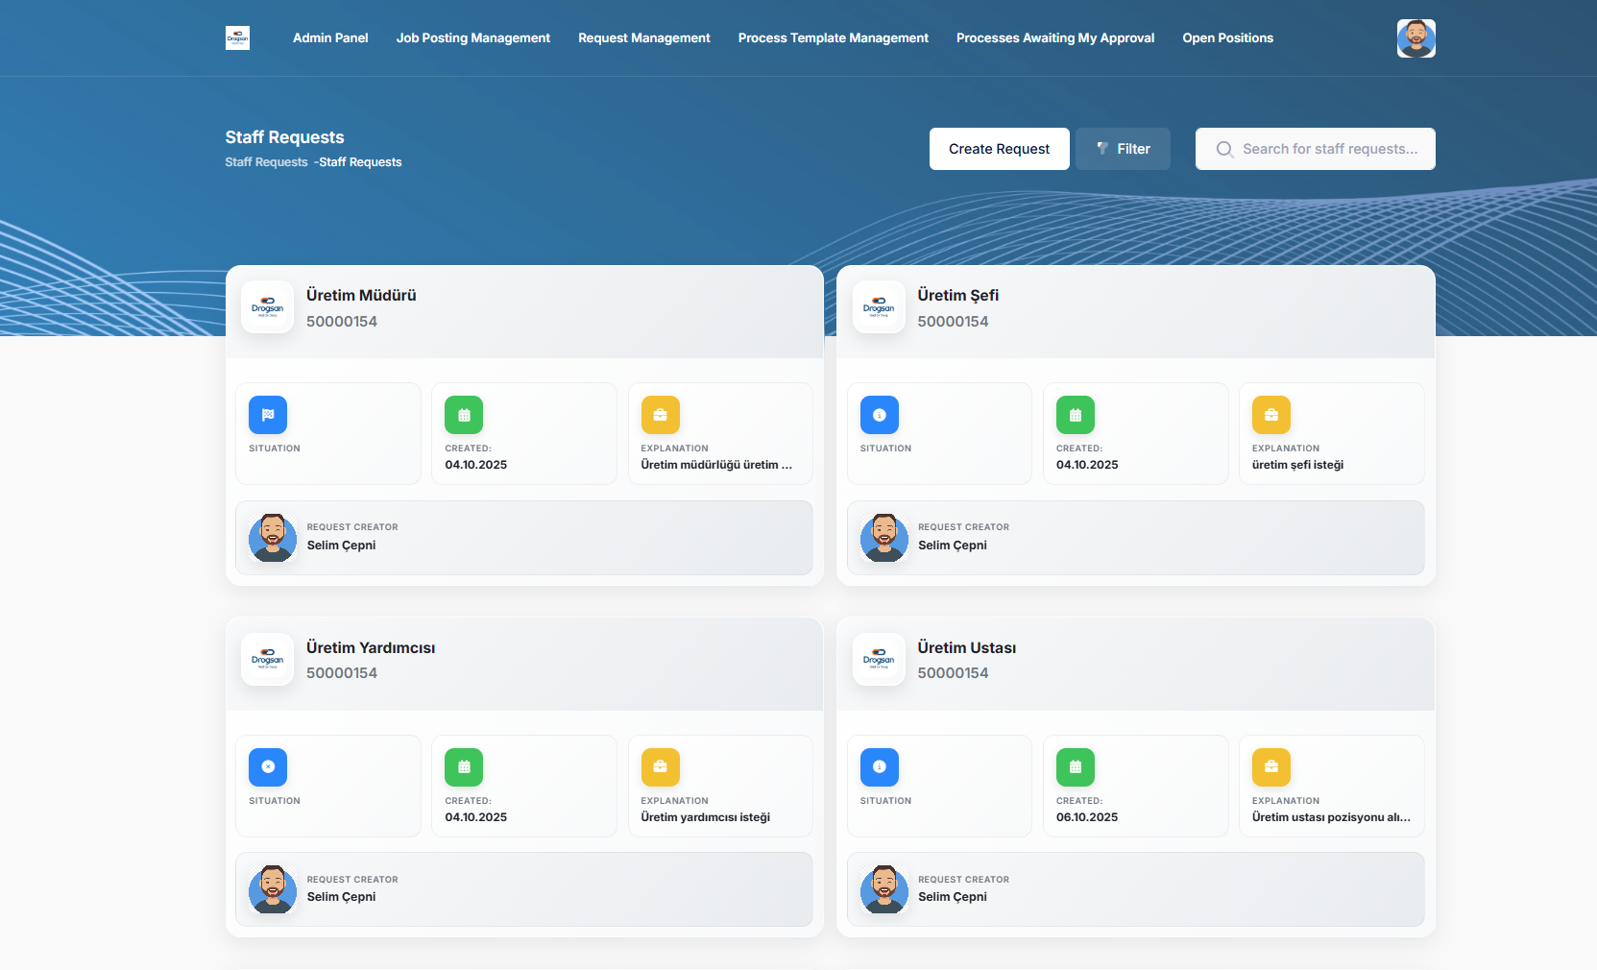Click the green calendar icon on Üretim Şefi
This screenshot has width=1597, height=970.
pos(1075,415)
